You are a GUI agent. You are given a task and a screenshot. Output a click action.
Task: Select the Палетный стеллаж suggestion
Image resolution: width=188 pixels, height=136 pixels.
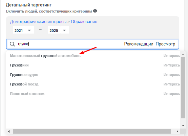tap(93, 94)
